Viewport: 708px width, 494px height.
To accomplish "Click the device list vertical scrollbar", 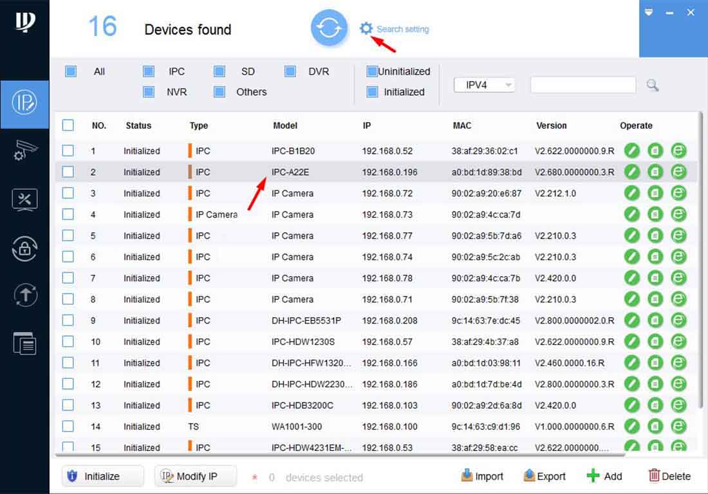I will (x=700, y=259).
